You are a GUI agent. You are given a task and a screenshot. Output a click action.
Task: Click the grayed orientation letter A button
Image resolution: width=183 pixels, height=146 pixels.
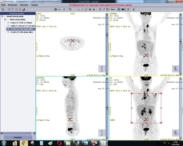tap(31, 10)
